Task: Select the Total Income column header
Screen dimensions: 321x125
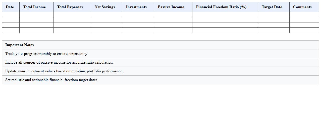Action: click(x=34, y=7)
